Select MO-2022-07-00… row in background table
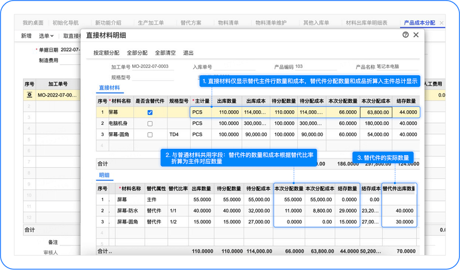The image size is (460, 270). click(x=52, y=95)
